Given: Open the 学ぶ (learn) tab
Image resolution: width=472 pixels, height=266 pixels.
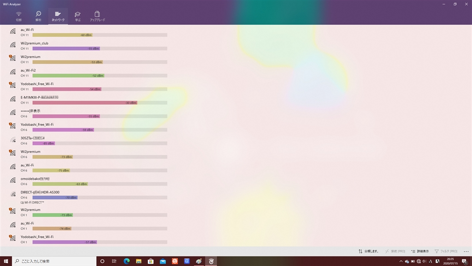Looking at the screenshot, I should (77, 16).
